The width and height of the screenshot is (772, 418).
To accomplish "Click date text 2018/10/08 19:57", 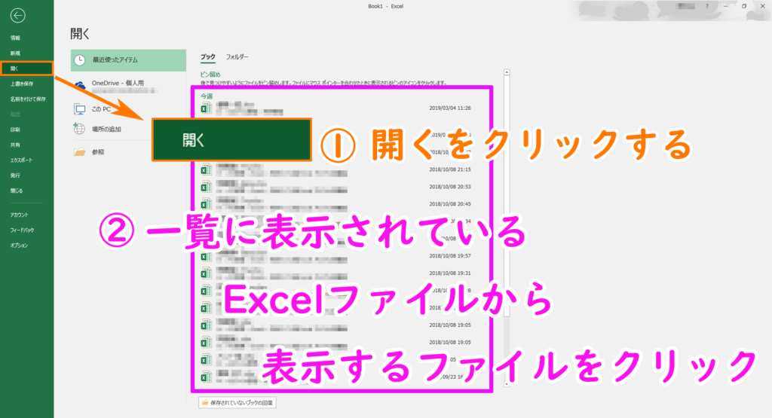I will coord(450,256).
